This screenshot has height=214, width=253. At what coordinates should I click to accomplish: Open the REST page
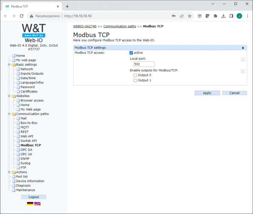point(24,132)
